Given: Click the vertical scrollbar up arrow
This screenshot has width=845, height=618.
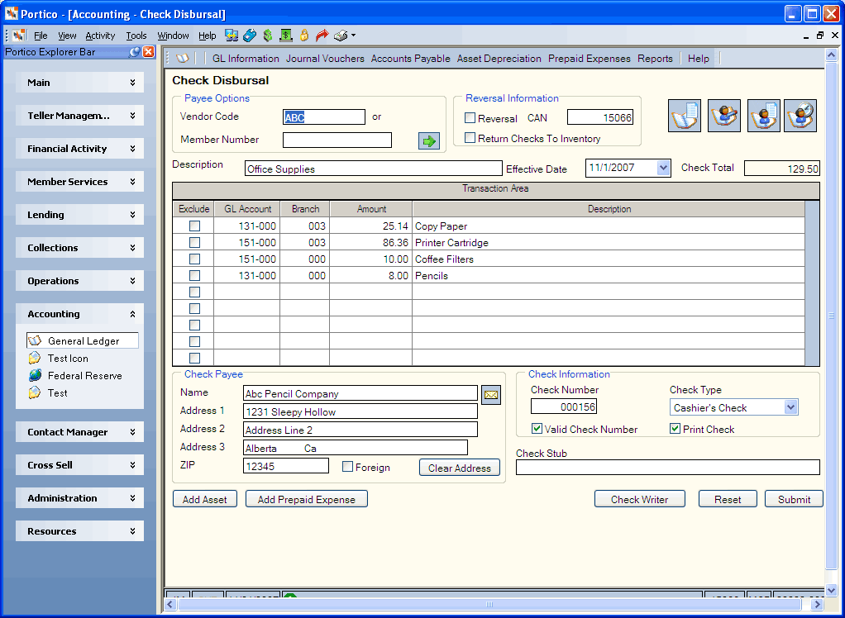Looking at the screenshot, I should point(831,55).
